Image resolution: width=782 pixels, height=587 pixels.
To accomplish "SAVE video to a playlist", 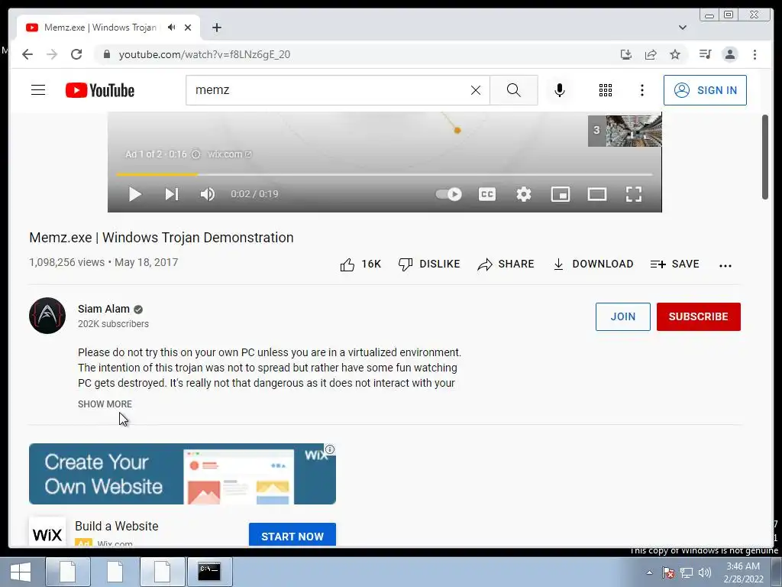I will tap(674, 264).
